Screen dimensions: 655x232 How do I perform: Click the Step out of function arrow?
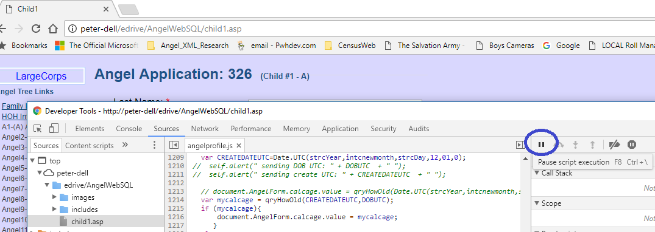click(x=592, y=145)
